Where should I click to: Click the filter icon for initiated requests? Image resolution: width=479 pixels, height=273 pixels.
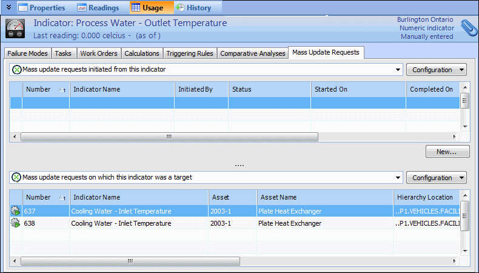point(16,70)
